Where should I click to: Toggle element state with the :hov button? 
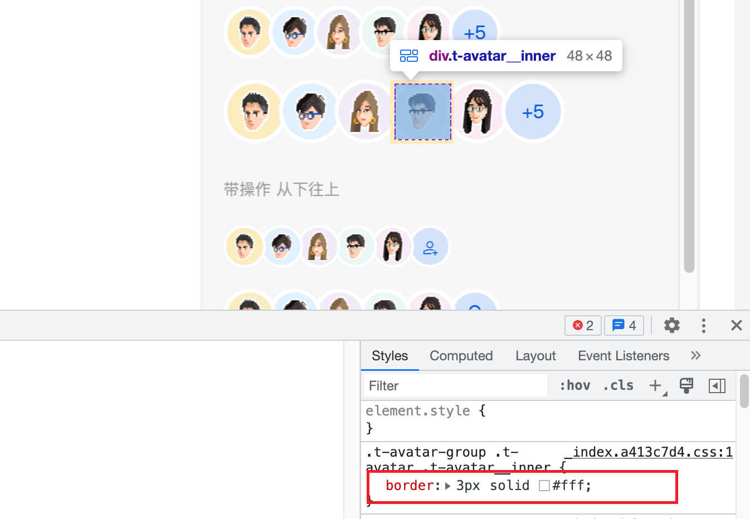574,385
